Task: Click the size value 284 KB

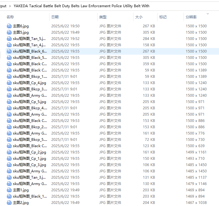Action: tap(149, 39)
